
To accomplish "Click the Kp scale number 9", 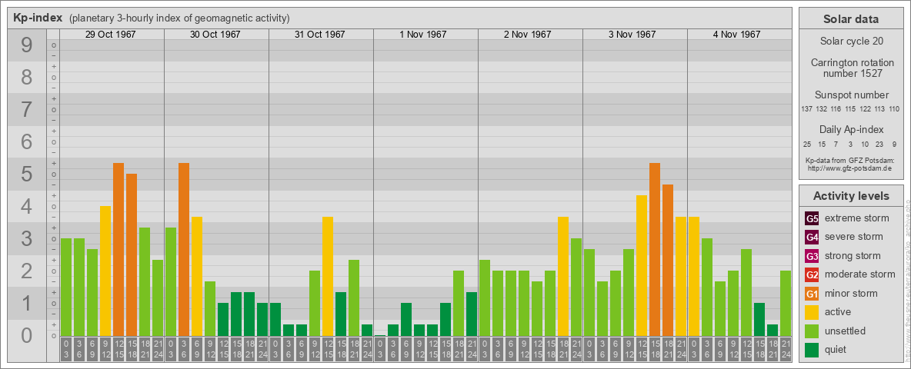I will [x=27, y=45].
